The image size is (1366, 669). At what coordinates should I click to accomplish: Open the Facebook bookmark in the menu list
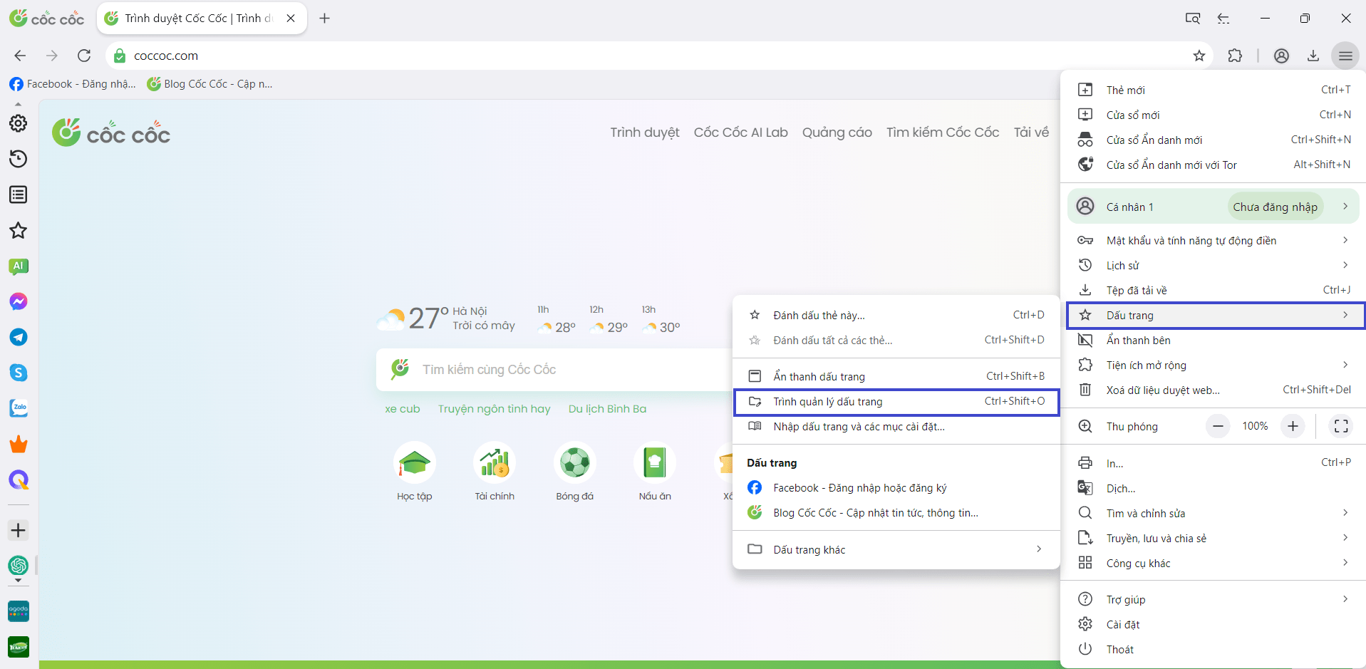pyautogui.click(x=896, y=488)
